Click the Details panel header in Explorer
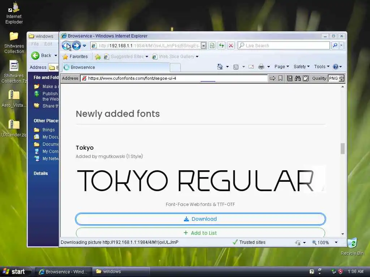 point(40,173)
